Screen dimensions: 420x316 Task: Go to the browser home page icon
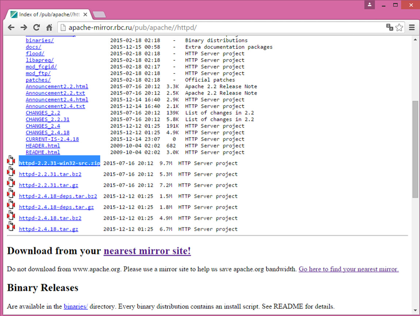coord(49,27)
